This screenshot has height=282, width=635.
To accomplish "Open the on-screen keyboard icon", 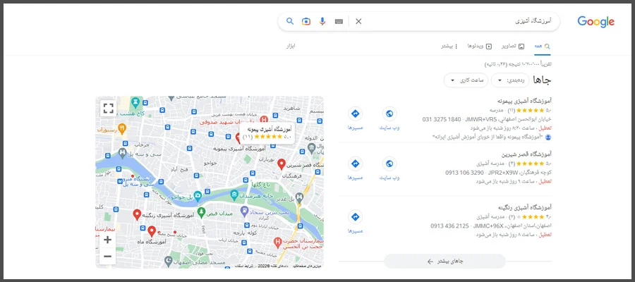I will click(x=339, y=21).
